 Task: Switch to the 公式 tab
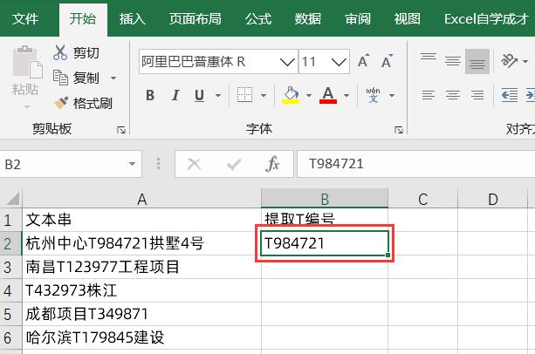(258, 19)
